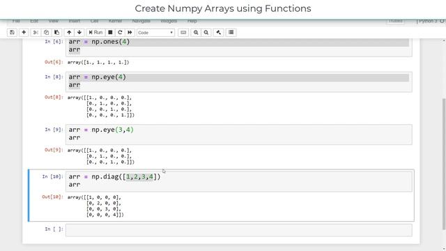Click the first magnifier zoom icon
This screenshot has height=251, width=446.
[196, 33]
